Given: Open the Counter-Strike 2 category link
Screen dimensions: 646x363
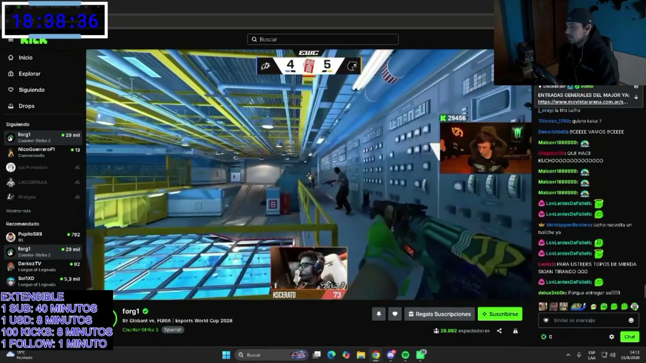Looking at the screenshot, I should coord(140,330).
